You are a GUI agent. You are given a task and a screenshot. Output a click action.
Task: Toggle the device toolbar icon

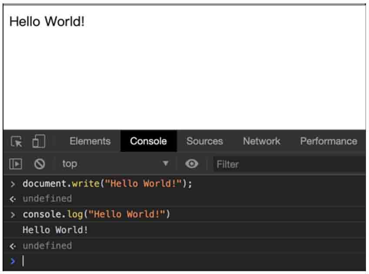pyautogui.click(x=39, y=141)
